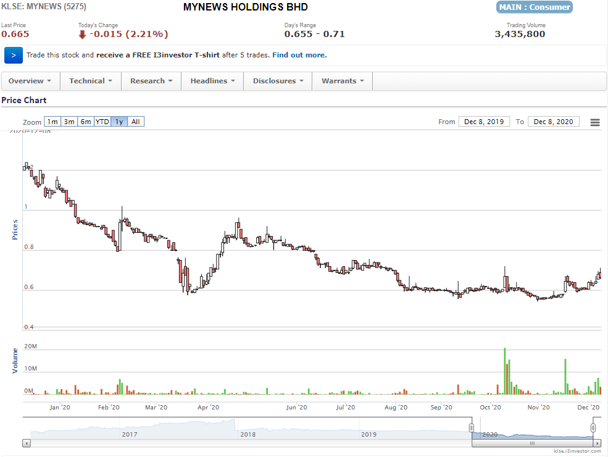This screenshot has height=457, width=608.
Task: Expand the Research menu
Action: pos(151,81)
